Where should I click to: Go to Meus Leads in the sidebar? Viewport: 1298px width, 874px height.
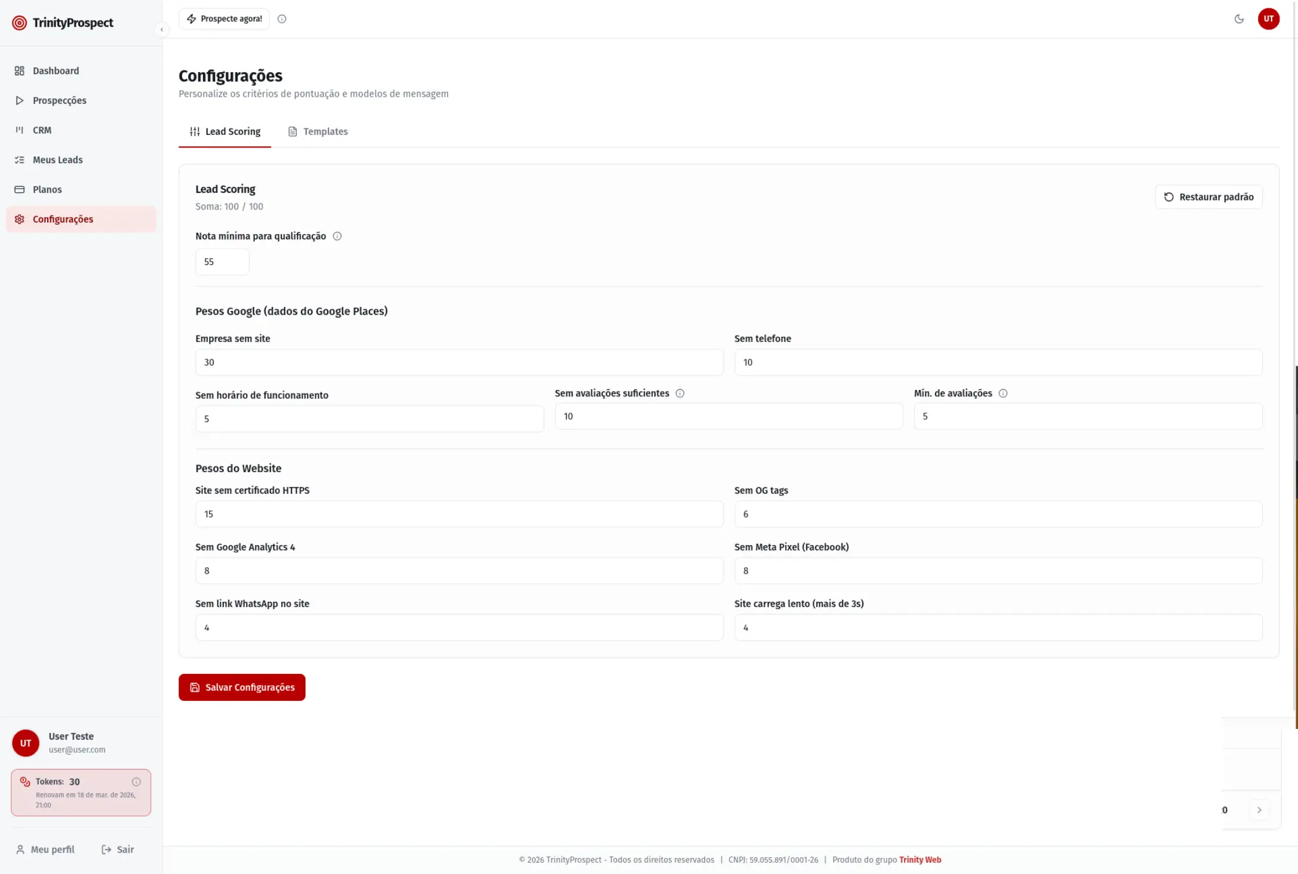(57, 160)
